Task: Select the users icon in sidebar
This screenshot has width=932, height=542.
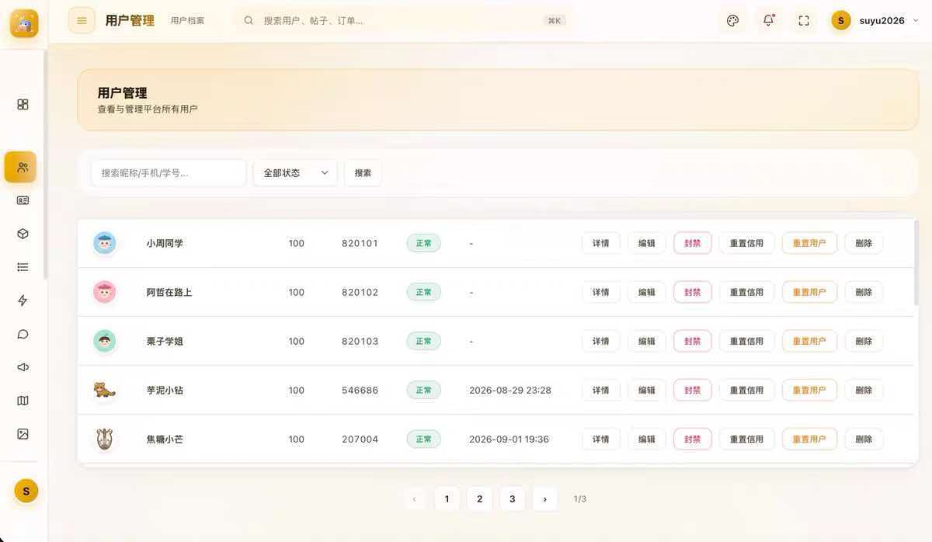Action: click(20, 167)
